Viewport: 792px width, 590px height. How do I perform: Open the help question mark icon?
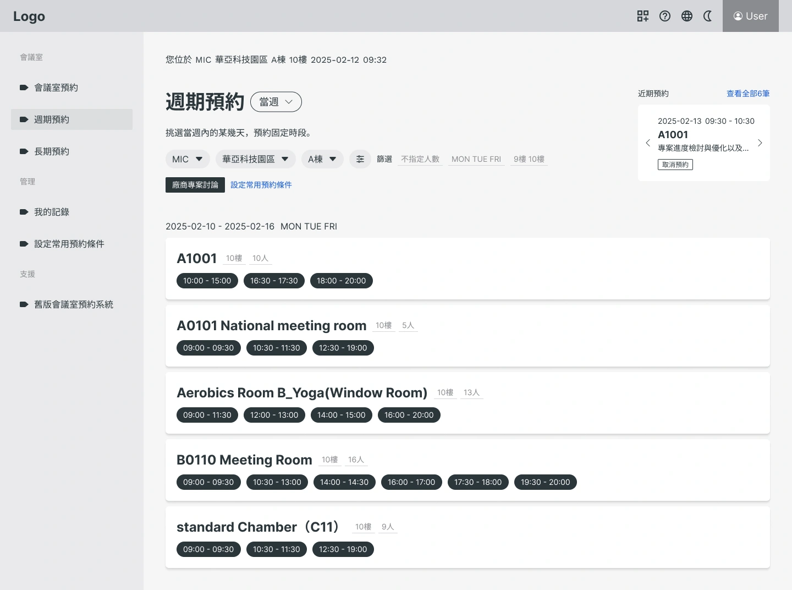click(665, 16)
